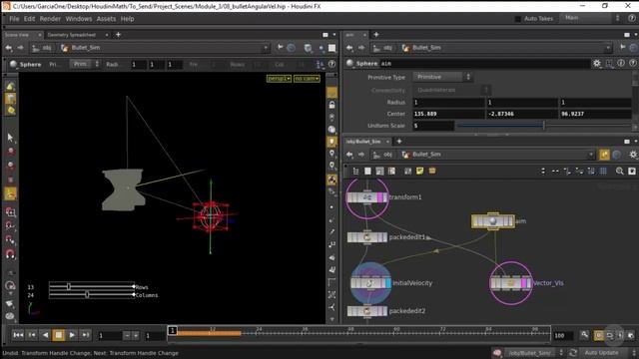Click the go back arrow in network editor
Image resolution: width=639 pixels, height=359 pixels.
349,155
